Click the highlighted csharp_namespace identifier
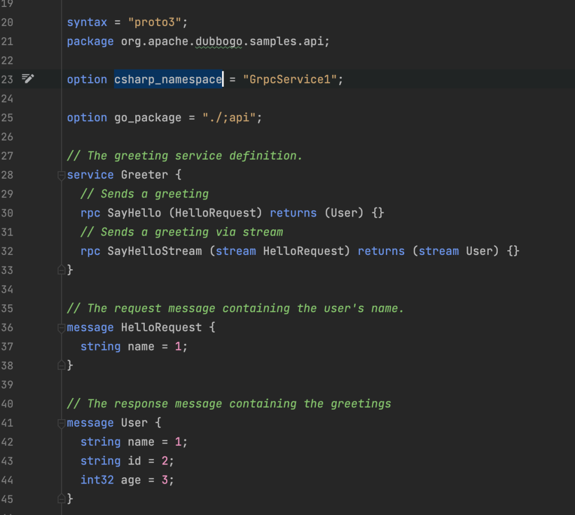Viewport: 575px width, 515px height. tap(168, 79)
